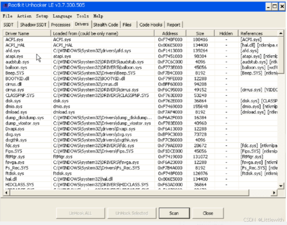Click the UnHook ALL button
This screenshot has width=287, height=225.
pyautogui.click(x=80, y=213)
